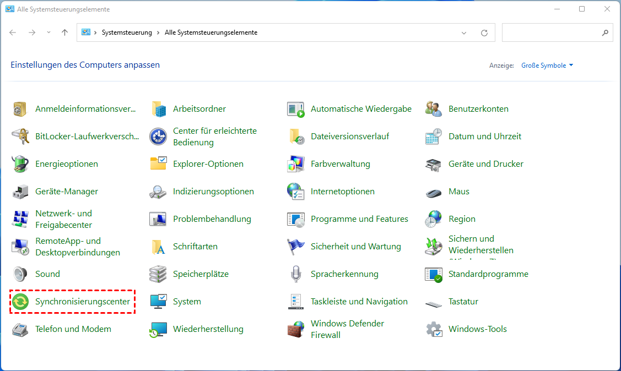Open Geräte-Manager icon
621x371 pixels.
(x=20, y=192)
